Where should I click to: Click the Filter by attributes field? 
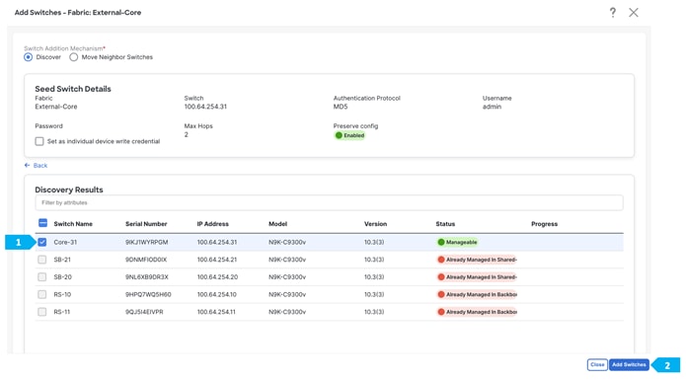click(329, 202)
